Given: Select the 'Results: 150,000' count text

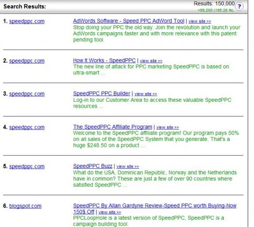Looking at the screenshot, I should [214, 3].
